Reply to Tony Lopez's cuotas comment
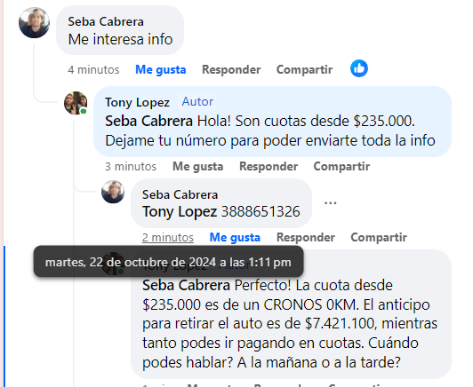The width and height of the screenshot is (473, 387). (269, 166)
